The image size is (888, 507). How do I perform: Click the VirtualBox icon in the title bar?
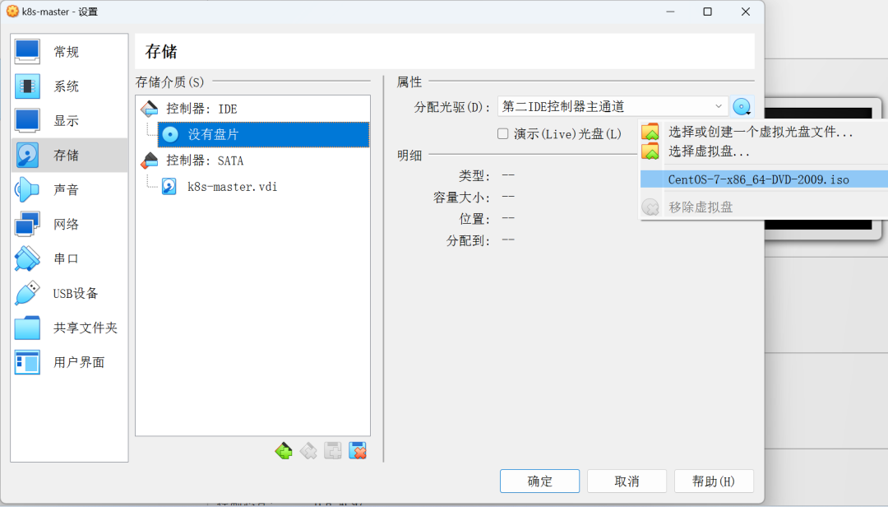tap(12, 12)
